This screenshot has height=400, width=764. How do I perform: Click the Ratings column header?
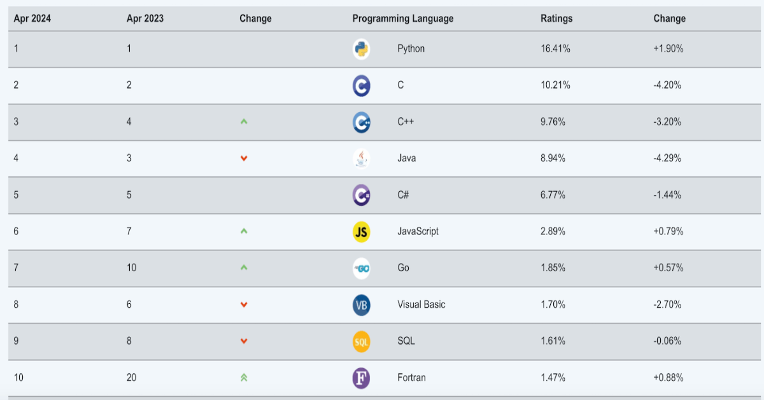click(x=556, y=18)
